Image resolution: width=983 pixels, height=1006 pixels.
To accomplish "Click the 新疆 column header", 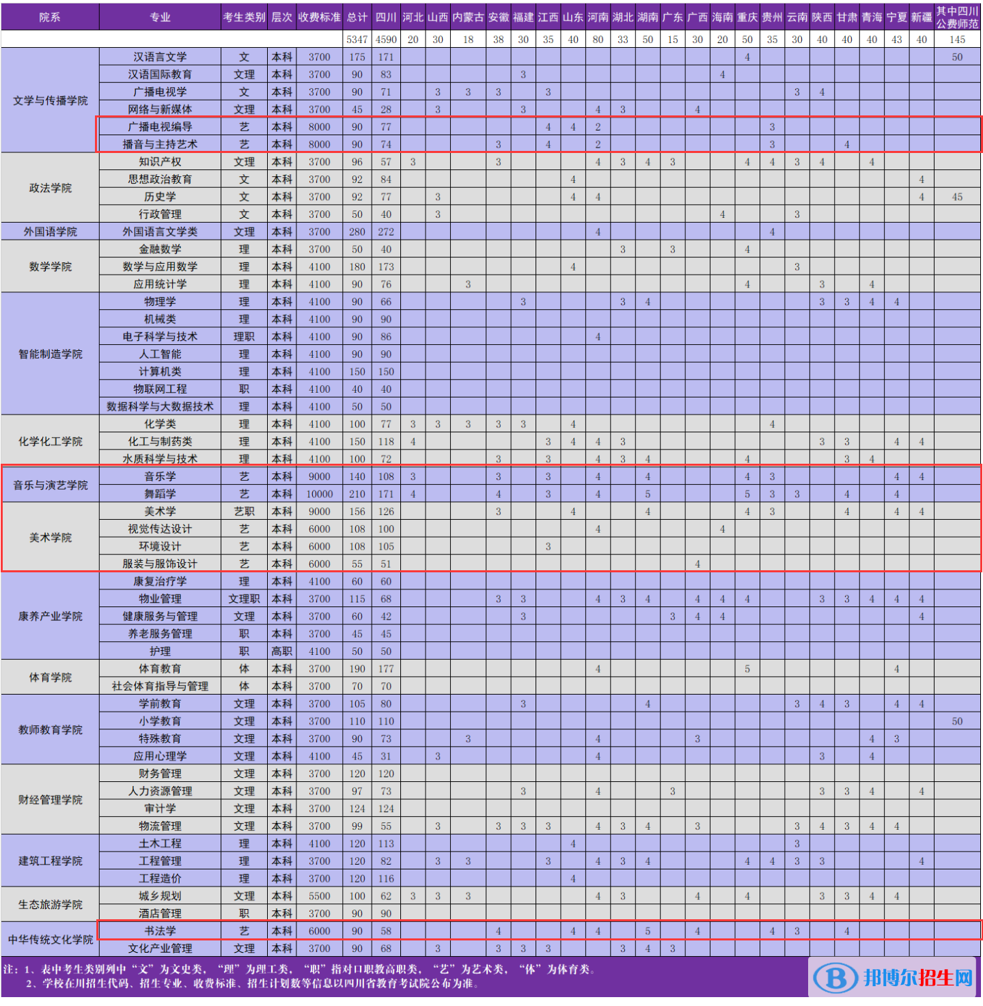I will pos(922,17).
